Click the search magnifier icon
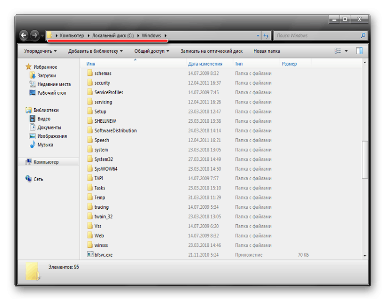This screenshot has height=302, width=386. [x=363, y=36]
